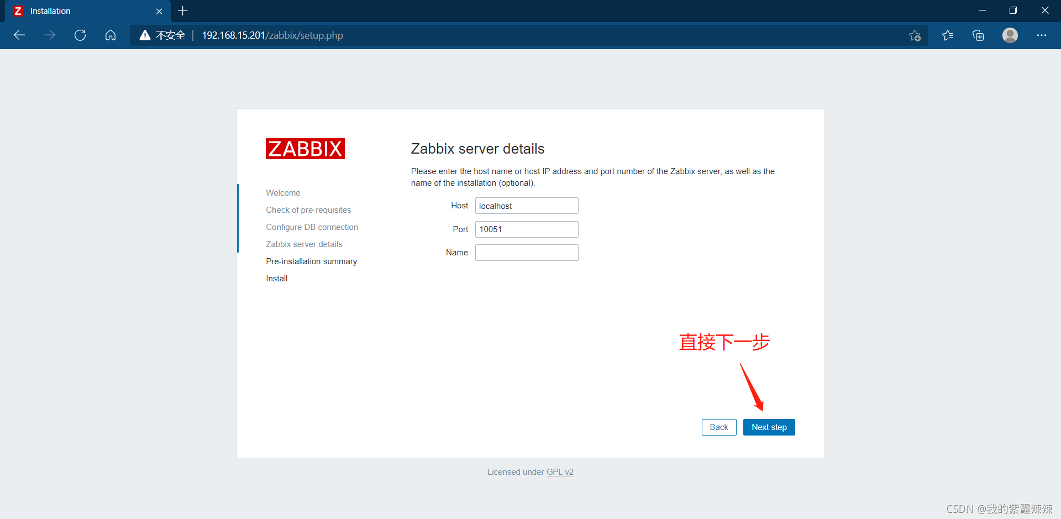This screenshot has height=519, width=1061.
Task: Focus the Port input field
Action: pos(527,229)
